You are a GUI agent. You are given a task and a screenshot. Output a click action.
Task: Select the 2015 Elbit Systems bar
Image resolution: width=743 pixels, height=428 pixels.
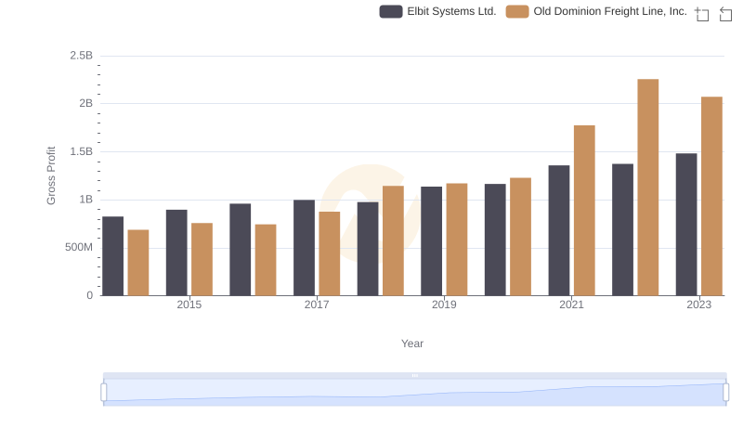pos(176,253)
